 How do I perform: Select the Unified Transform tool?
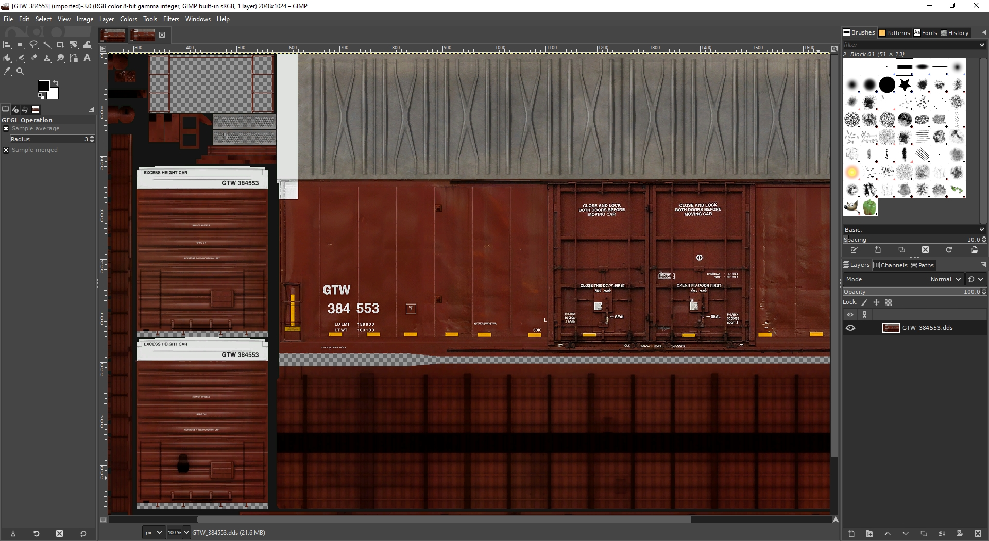(74, 45)
